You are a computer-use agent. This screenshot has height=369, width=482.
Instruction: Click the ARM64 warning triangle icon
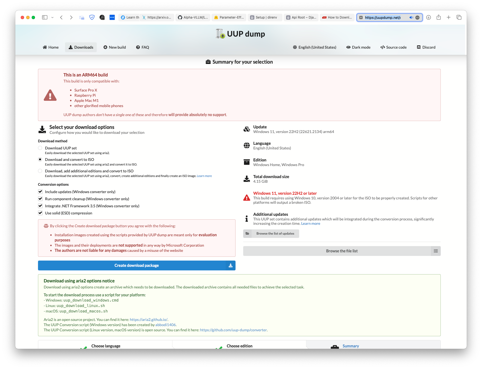tap(50, 95)
